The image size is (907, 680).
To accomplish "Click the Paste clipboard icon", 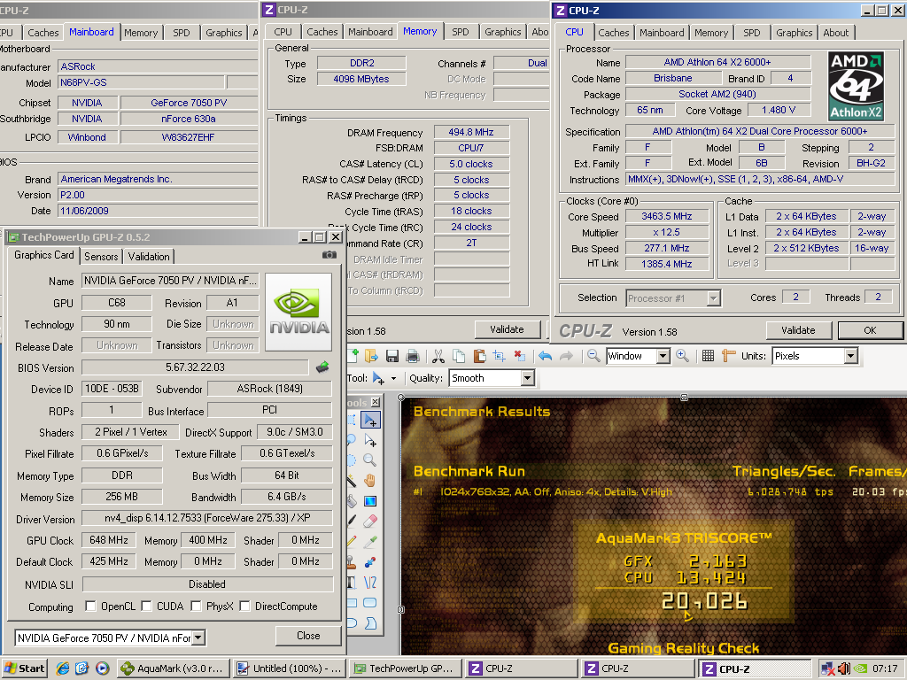I will click(x=479, y=356).
